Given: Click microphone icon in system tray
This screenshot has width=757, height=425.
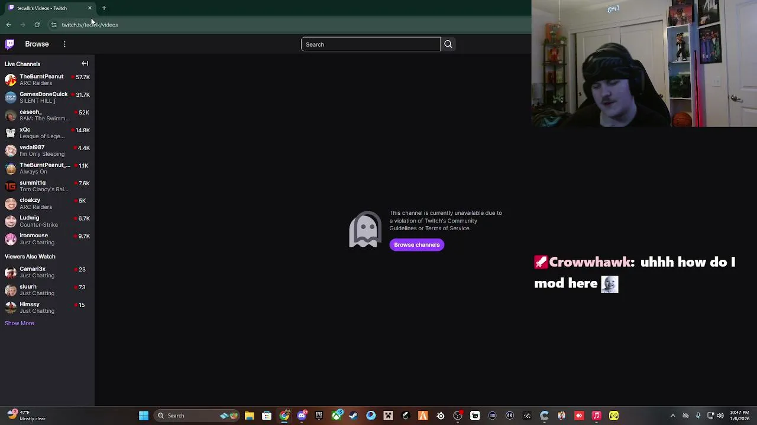Looking at the screenshot, I should coord(698,416).
